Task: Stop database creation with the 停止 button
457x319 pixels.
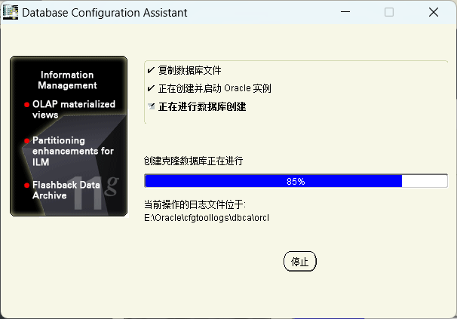Action: [x=300, y=261]
